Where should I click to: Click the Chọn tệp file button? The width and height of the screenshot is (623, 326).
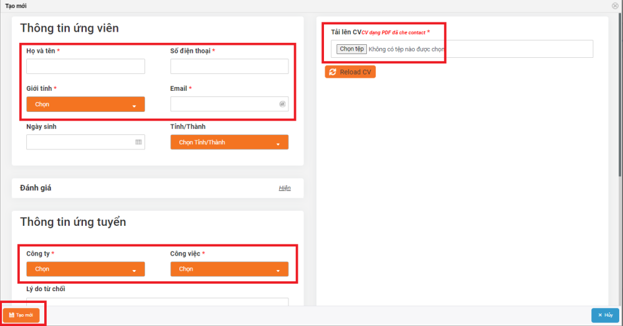pyautogui.click(x=351, y=49)
